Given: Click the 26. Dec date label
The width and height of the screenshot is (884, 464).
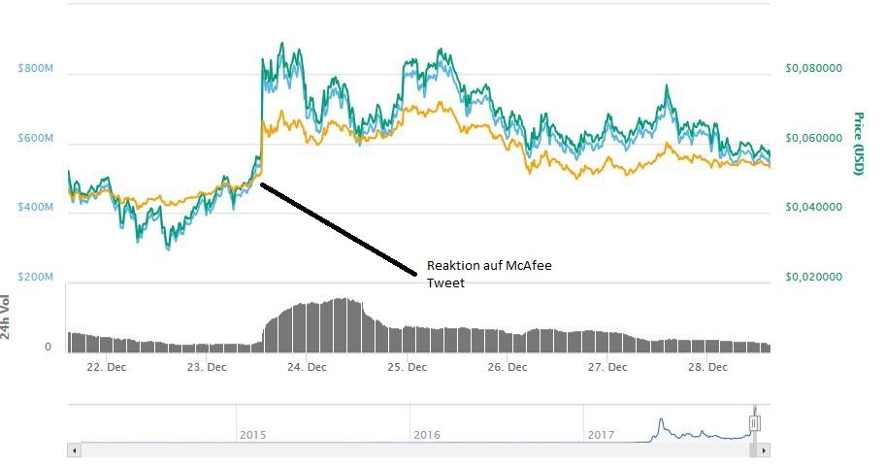Looking at the screenshot, I should click(x=507, y=368).
